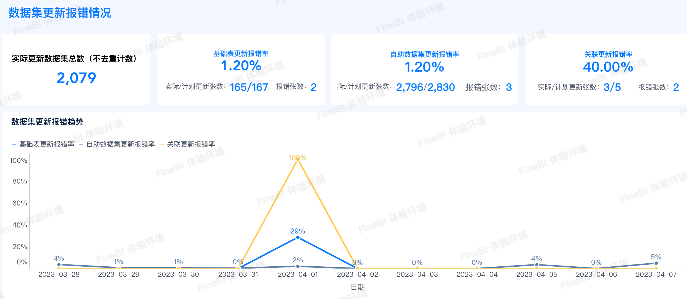Click the 基础表更新报错率 1.20% metric
This screenshot has height=299, width=687.
(x=241, y=66)
